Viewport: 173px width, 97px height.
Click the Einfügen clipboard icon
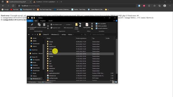point(44,26)
